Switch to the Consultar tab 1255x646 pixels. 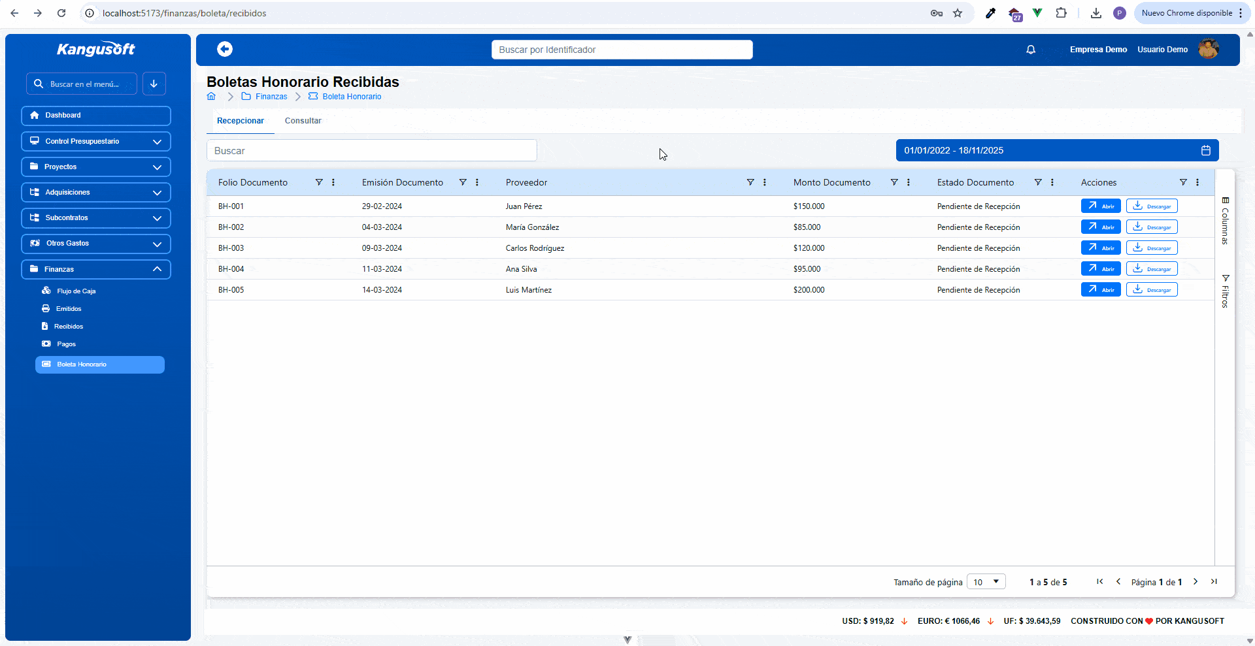click(303, 121)
